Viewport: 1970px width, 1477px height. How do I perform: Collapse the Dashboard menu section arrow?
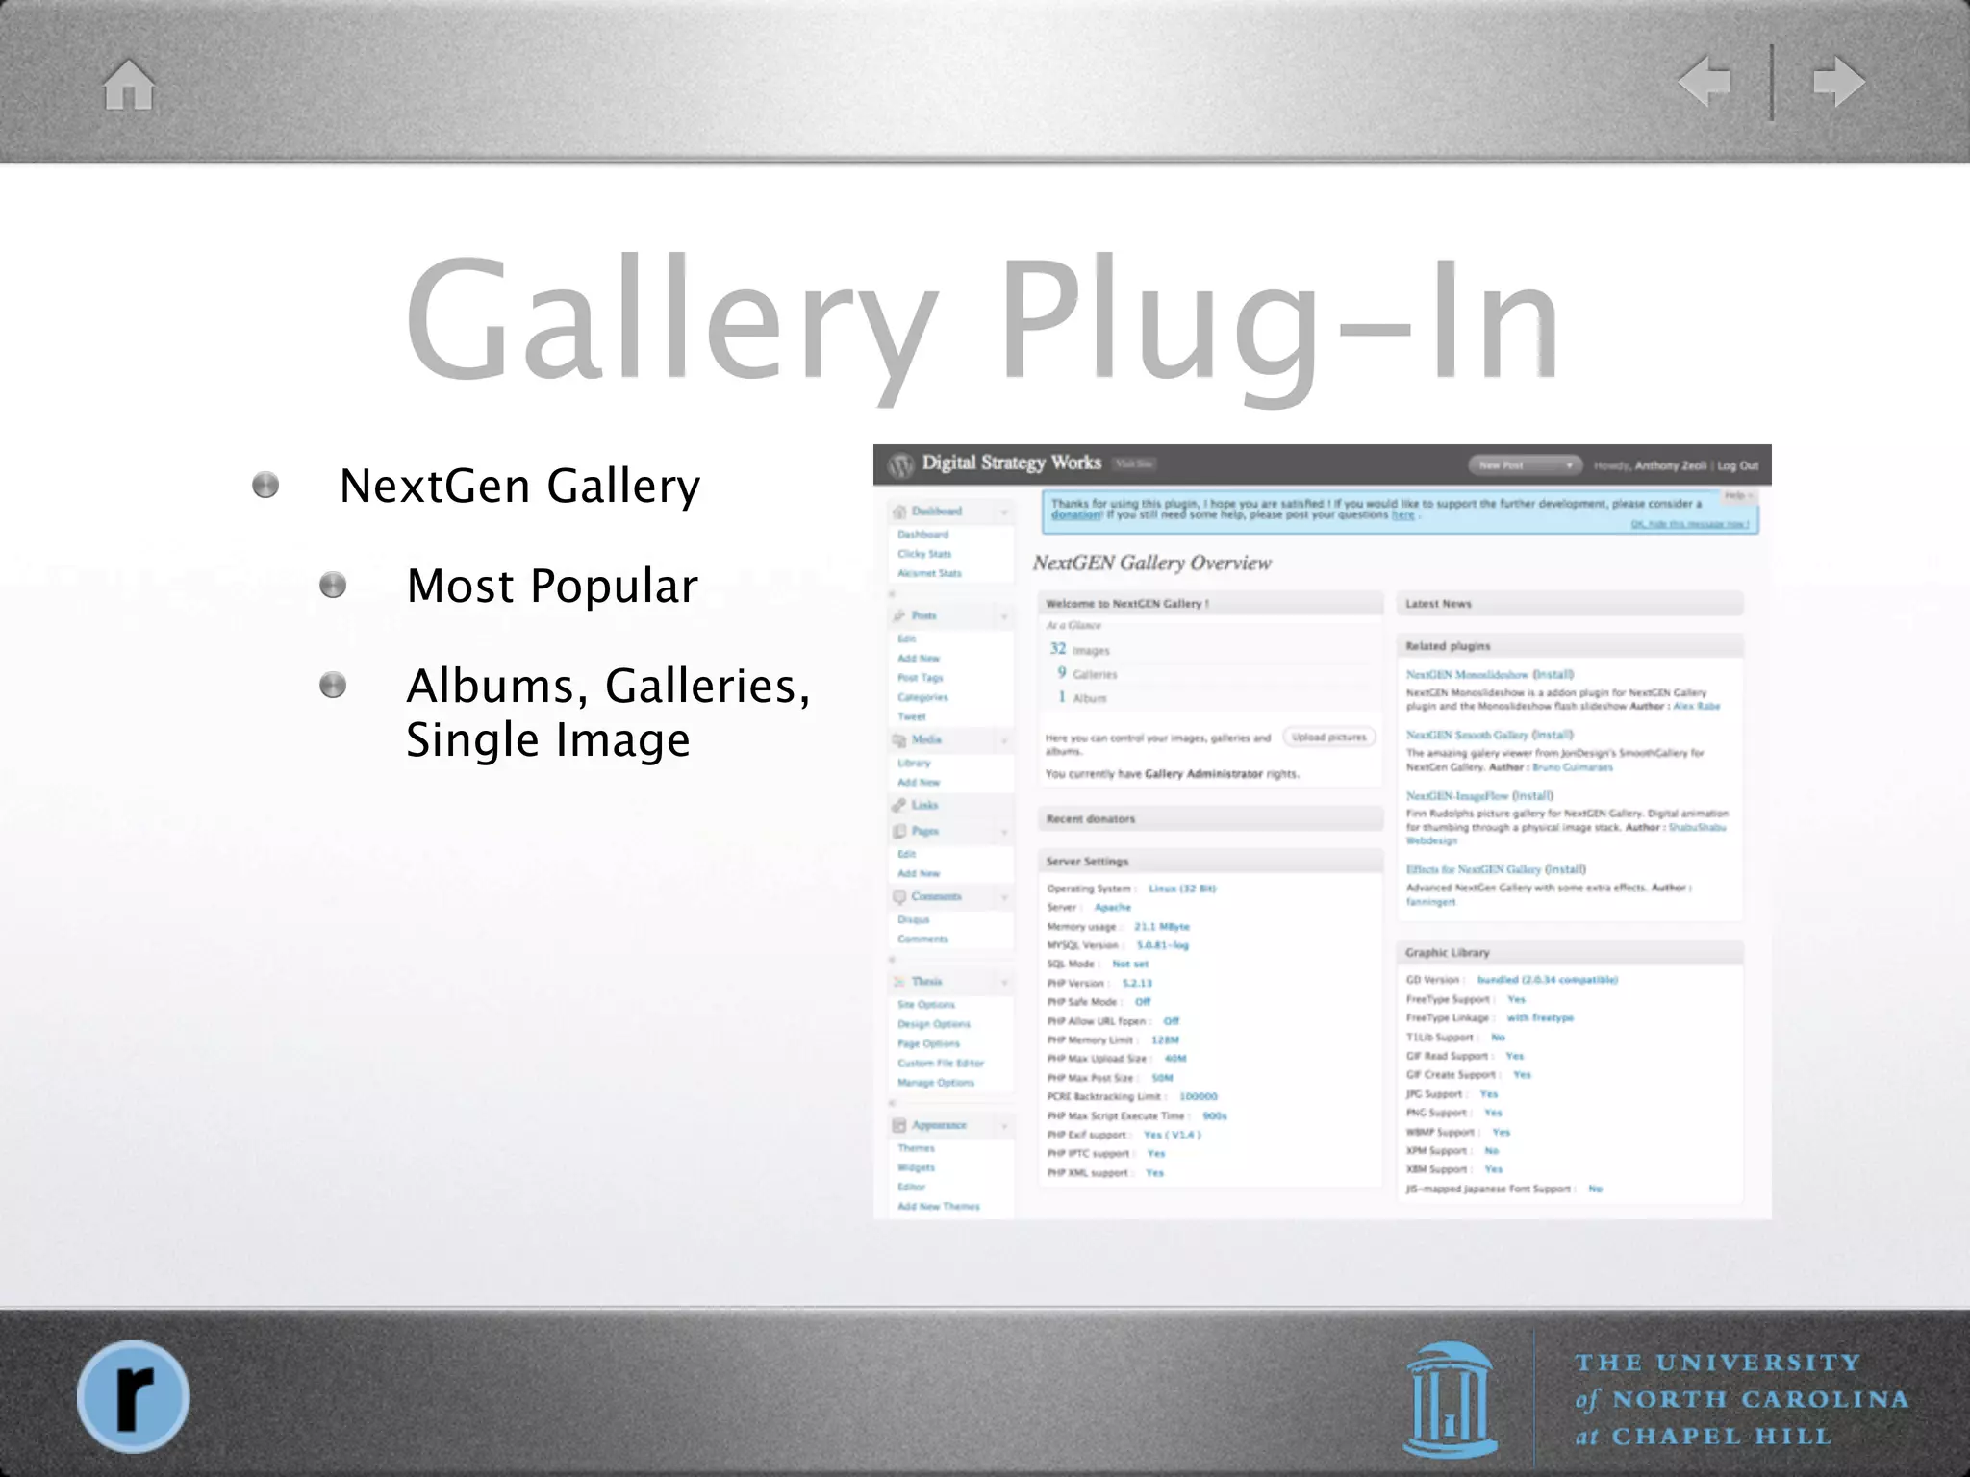[x=1003, y=513]
